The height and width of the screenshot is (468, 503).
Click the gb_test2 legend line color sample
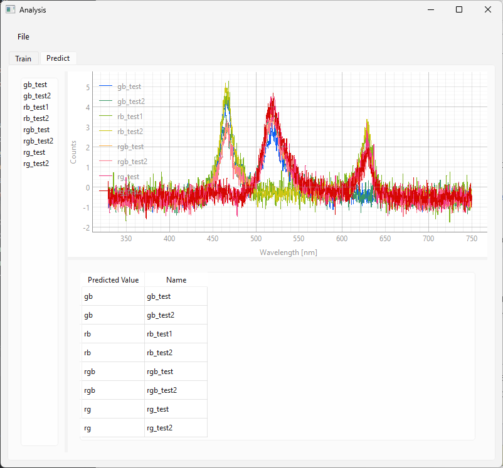105,101
